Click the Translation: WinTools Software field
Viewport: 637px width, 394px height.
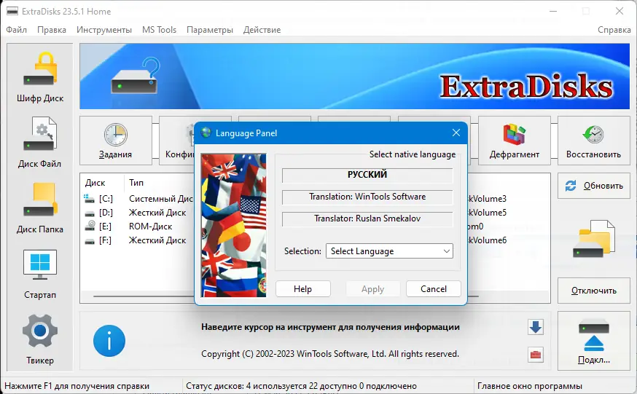[367, 197]
